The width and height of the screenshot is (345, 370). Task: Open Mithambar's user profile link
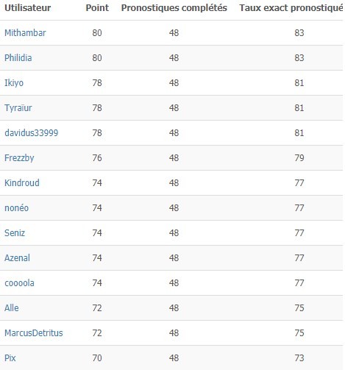[x=25, y=33]
